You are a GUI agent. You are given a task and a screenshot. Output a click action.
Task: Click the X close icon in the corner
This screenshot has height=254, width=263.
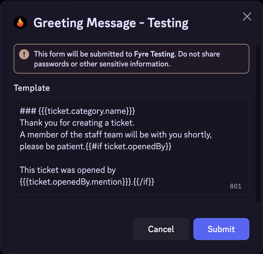(x=247, y=16)
